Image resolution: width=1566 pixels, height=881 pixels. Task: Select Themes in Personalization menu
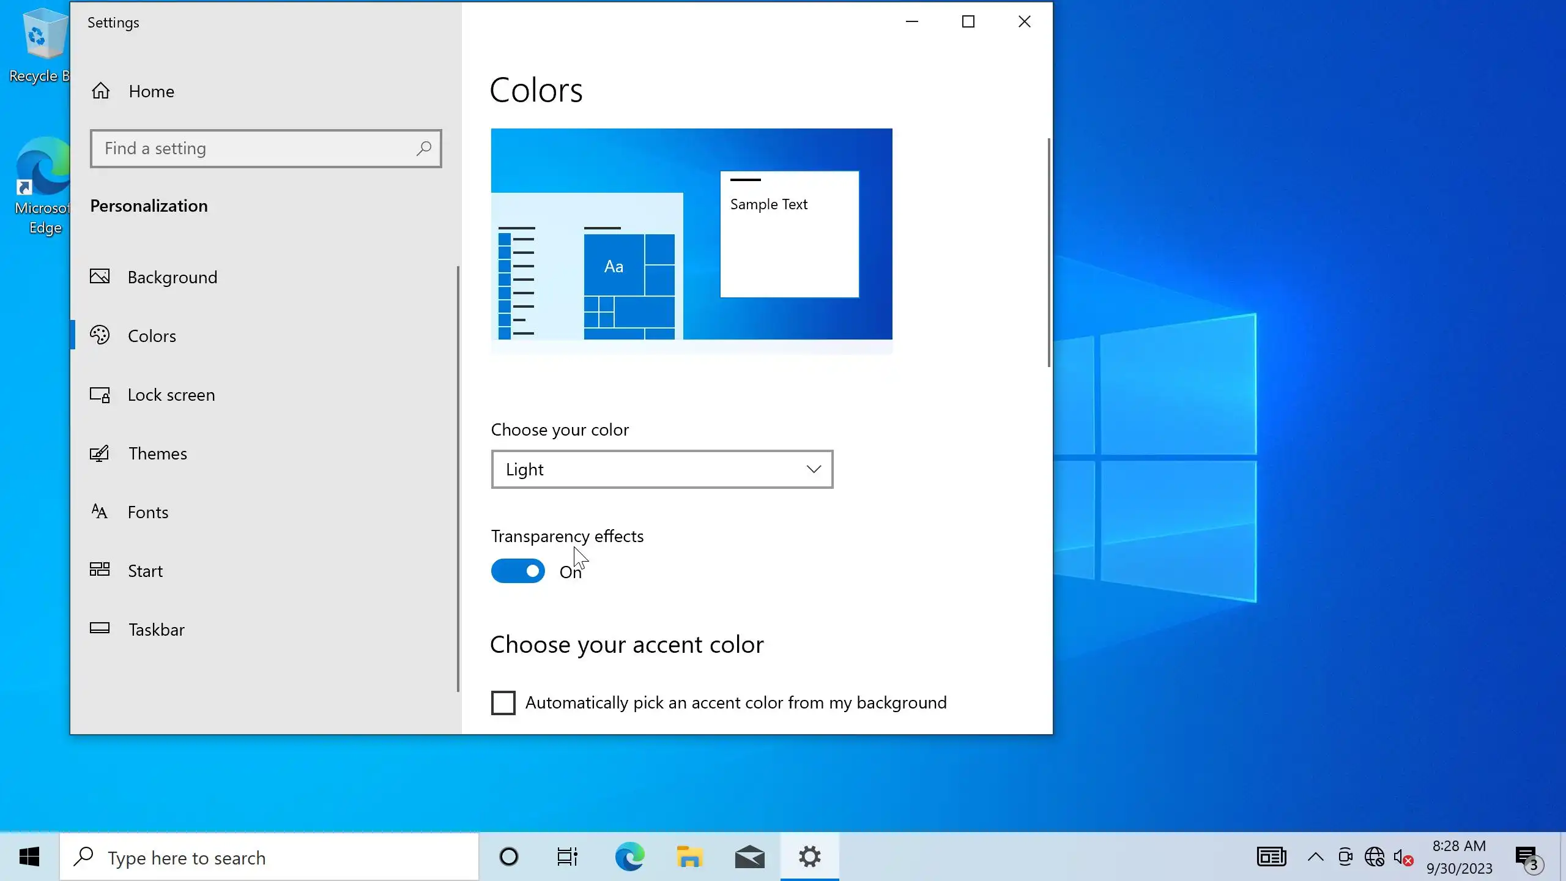coord(157,453)
